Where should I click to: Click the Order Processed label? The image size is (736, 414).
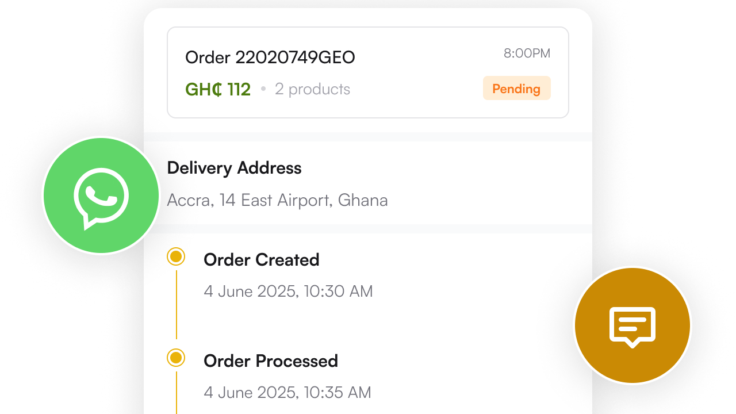[x=270, y=361]
